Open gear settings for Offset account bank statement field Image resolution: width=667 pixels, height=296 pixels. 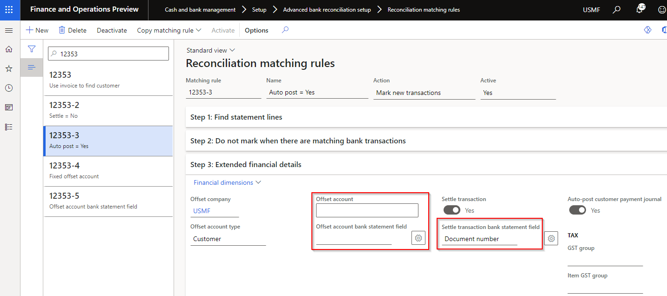pos(418,237)
